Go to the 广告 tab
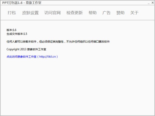 pos(106,13)
